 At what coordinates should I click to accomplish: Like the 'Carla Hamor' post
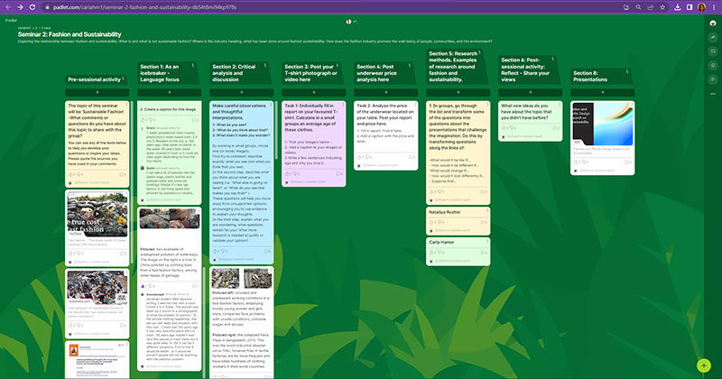point(432,253)
